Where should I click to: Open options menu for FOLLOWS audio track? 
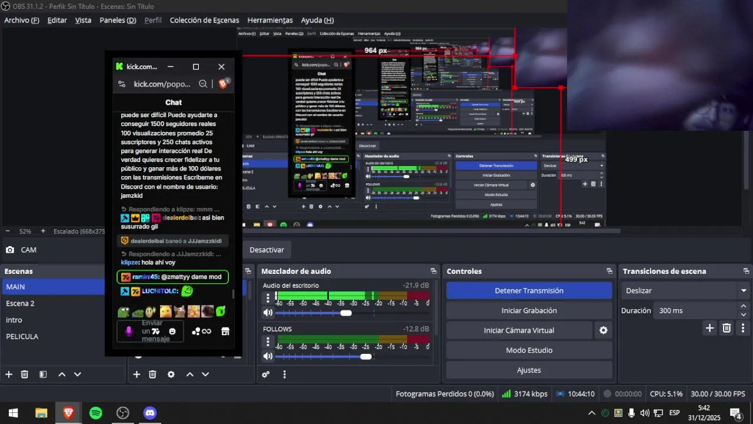coord(268,342)
